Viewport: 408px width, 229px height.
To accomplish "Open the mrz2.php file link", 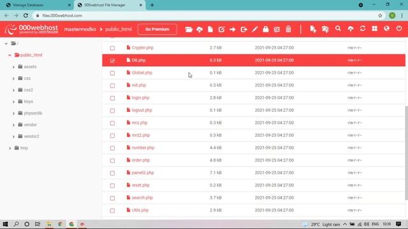I will click(x=140, y=135).
